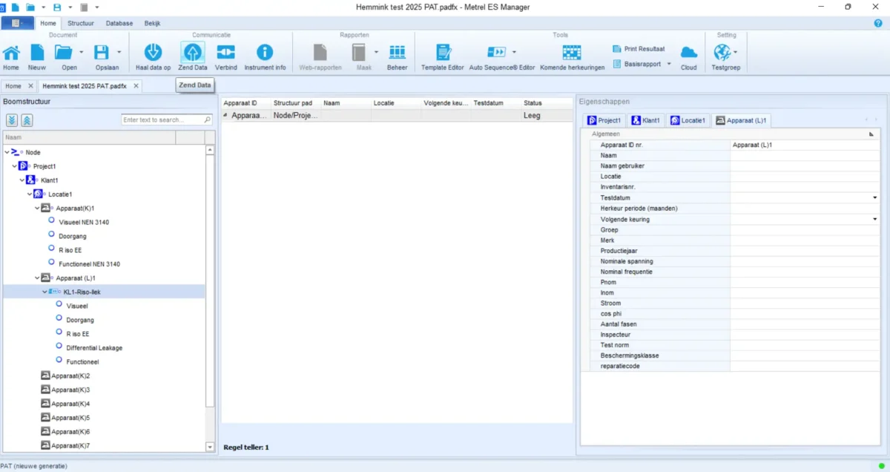Open the Volgende keuring dropdown
890x472 pixels.
click(x=875, y=220)
